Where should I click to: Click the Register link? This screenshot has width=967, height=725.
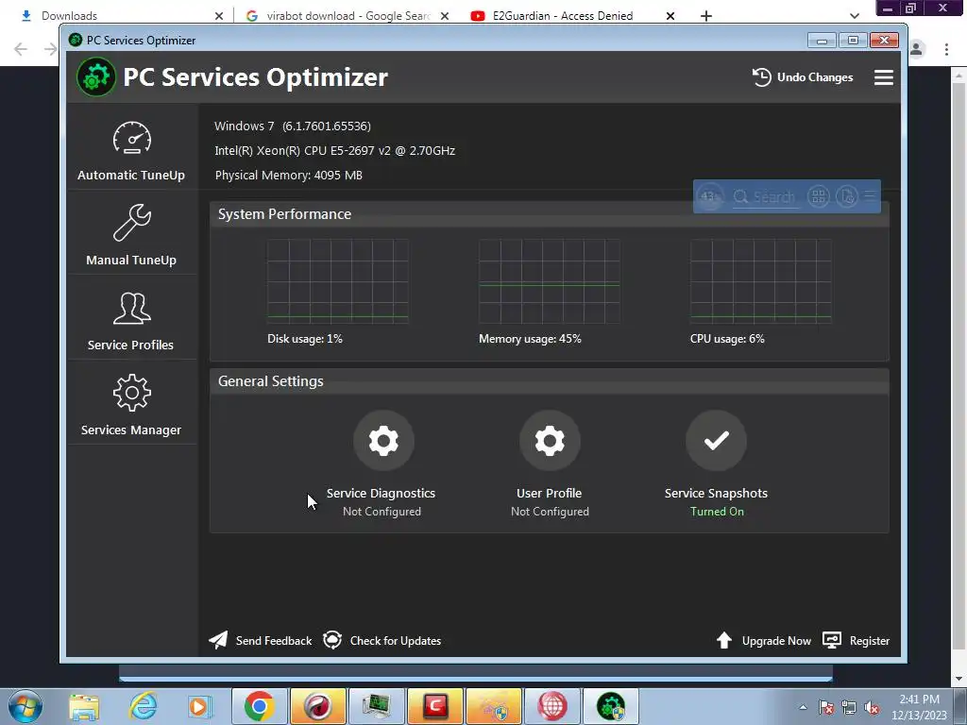870,641
